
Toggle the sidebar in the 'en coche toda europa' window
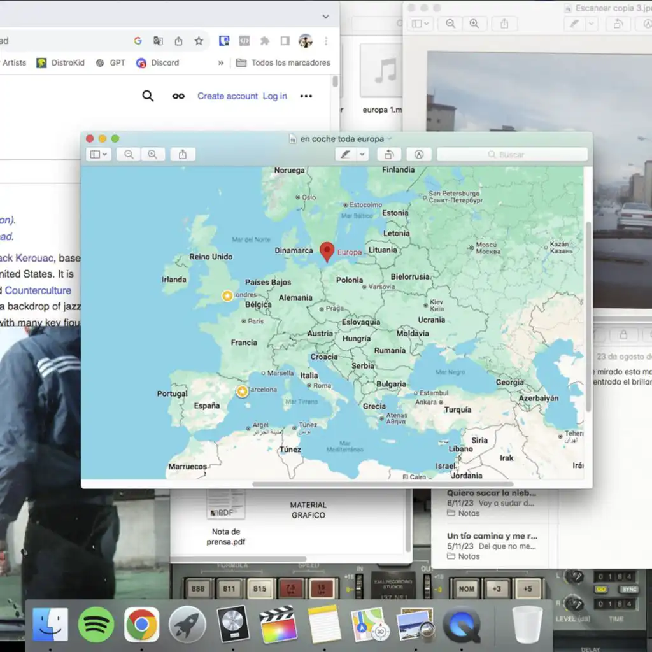pos(96,155)
